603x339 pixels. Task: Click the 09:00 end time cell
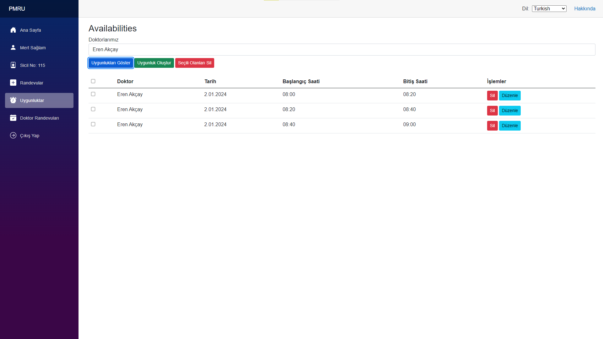(409, 125)
